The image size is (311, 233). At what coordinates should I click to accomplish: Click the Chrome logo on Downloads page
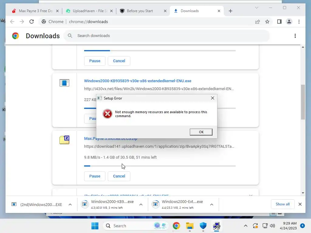pyautogui.click(x=15, y=36)
